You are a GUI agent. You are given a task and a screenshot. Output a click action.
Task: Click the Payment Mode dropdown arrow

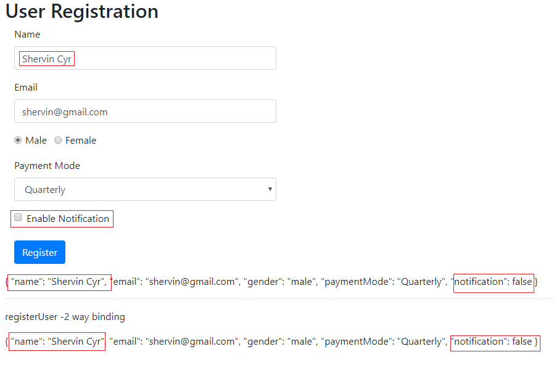pyautogui.click(x=270, y=189)
